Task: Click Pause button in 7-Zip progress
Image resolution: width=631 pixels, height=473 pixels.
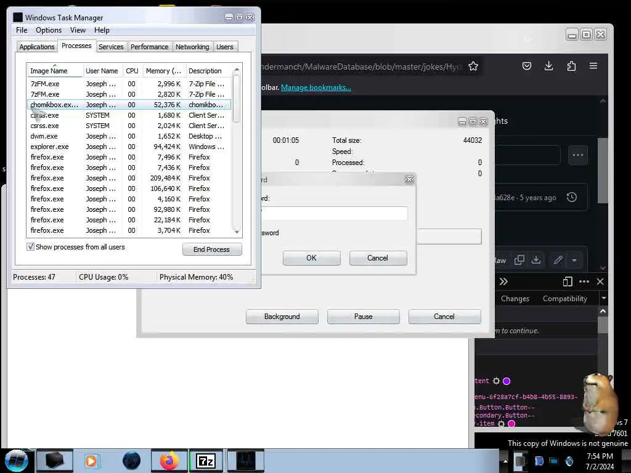Action: pos(364,317)
